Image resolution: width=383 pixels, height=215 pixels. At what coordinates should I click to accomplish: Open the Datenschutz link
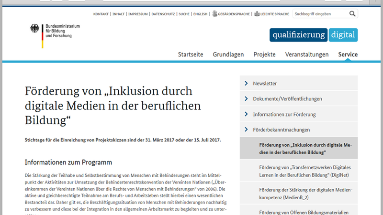pos(163,14)
